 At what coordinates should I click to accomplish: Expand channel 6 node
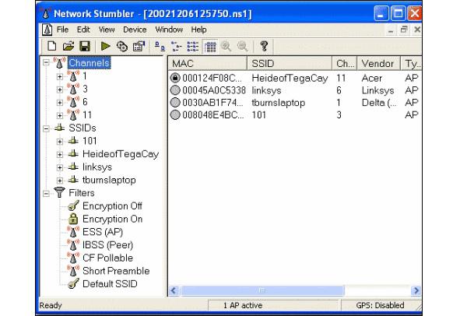pos(60,102)
